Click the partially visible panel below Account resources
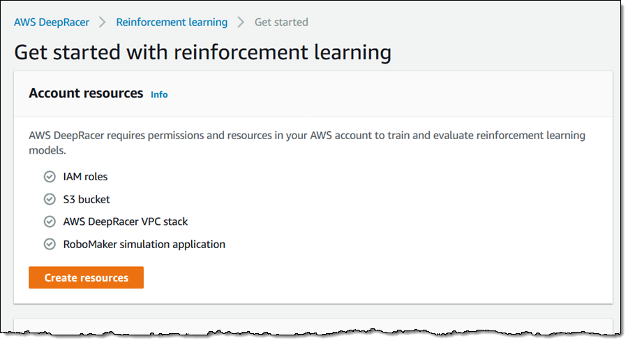The width and height of the screenshot is (628, 343). pyautogui.click(x=313, y=326)
